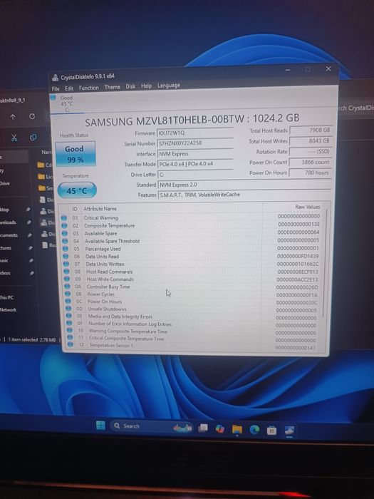Select the Good 45 °C C: disk tab
The height and width of the screenshot is (499, 374).
click(66, 103)
